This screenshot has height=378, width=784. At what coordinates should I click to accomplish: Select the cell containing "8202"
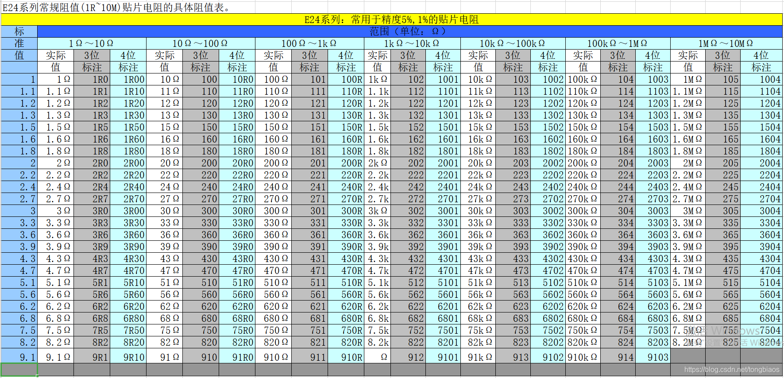tap(548, 342)
